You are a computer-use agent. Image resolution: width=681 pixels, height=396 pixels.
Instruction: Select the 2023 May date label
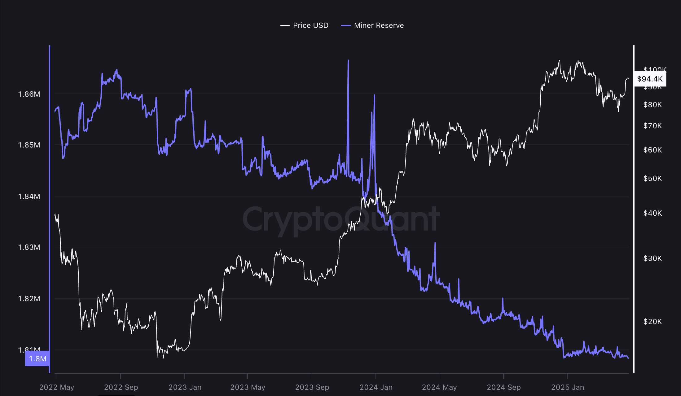tap(248, 387)
